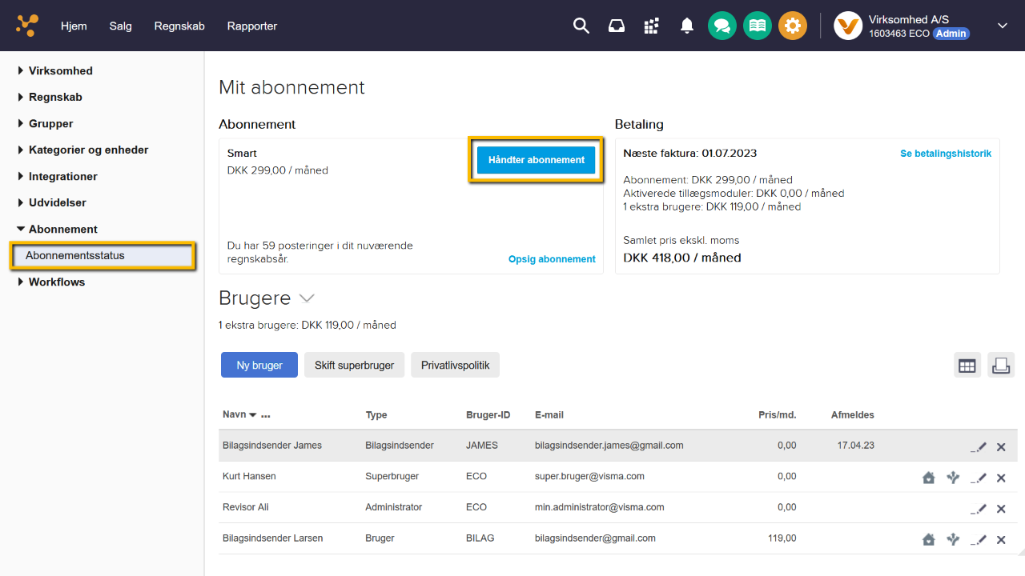1025x576 pixels.
Task: Delete Bilagsindsender Larsen with X icon
Action: pos(1001,540)
